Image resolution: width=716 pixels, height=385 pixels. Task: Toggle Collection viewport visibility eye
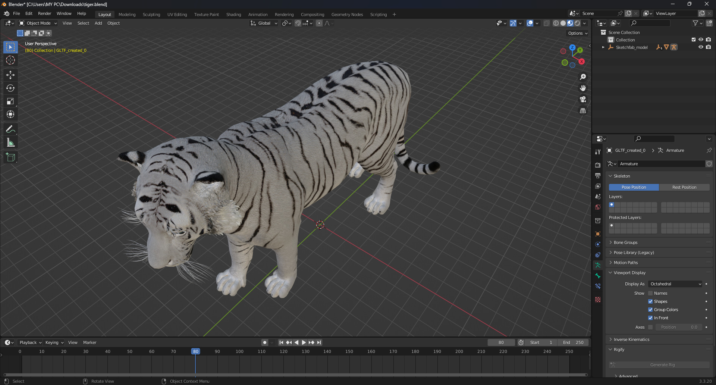pos(701,40)
